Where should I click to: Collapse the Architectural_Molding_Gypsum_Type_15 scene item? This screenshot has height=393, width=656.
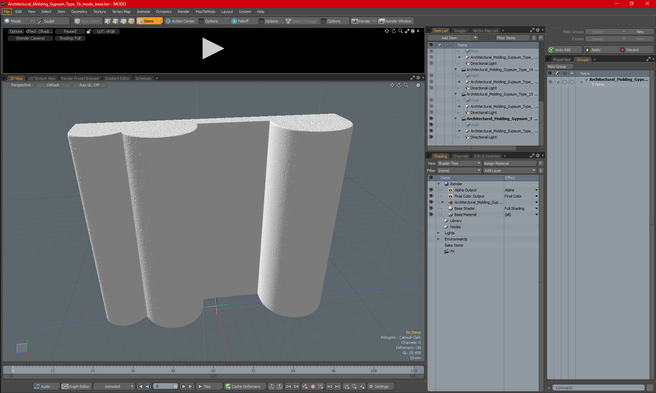click(x=455, y=94)
